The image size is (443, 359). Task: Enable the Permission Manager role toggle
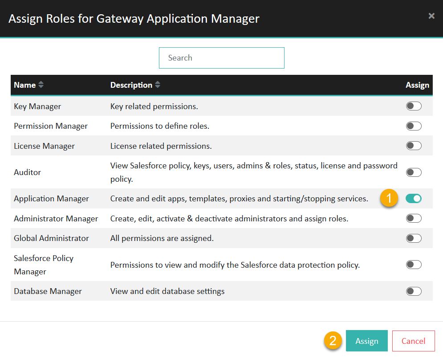pos(414,126)
